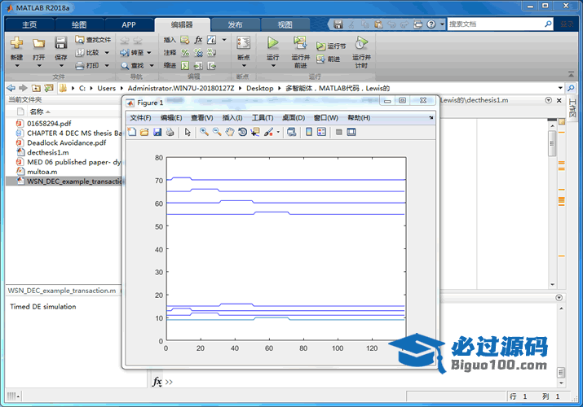This screenshot has width=583, height=407.
Task: Select the data cursor tool
Action: pos(255,132)
